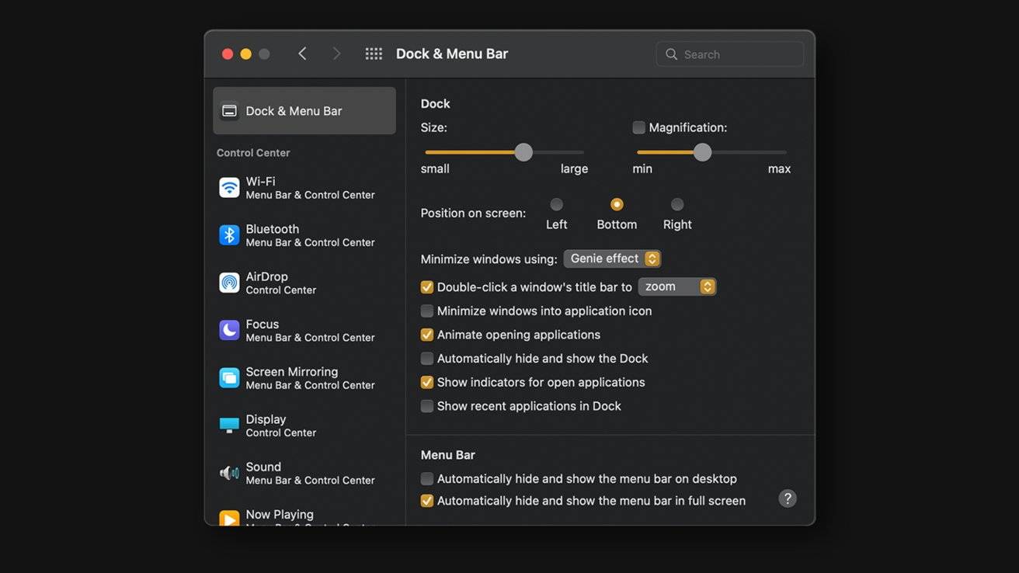Open Display settings icon in sidebar
1019x573 pixels.
pyautogui.click(x=229, y=425)
